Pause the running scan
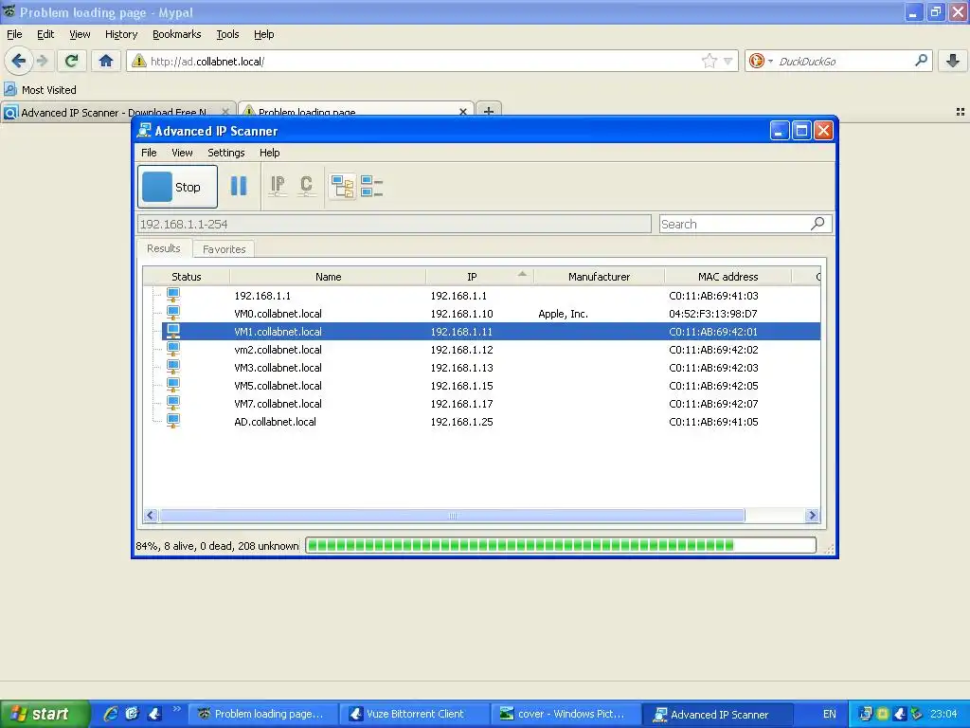 [239, 187]
